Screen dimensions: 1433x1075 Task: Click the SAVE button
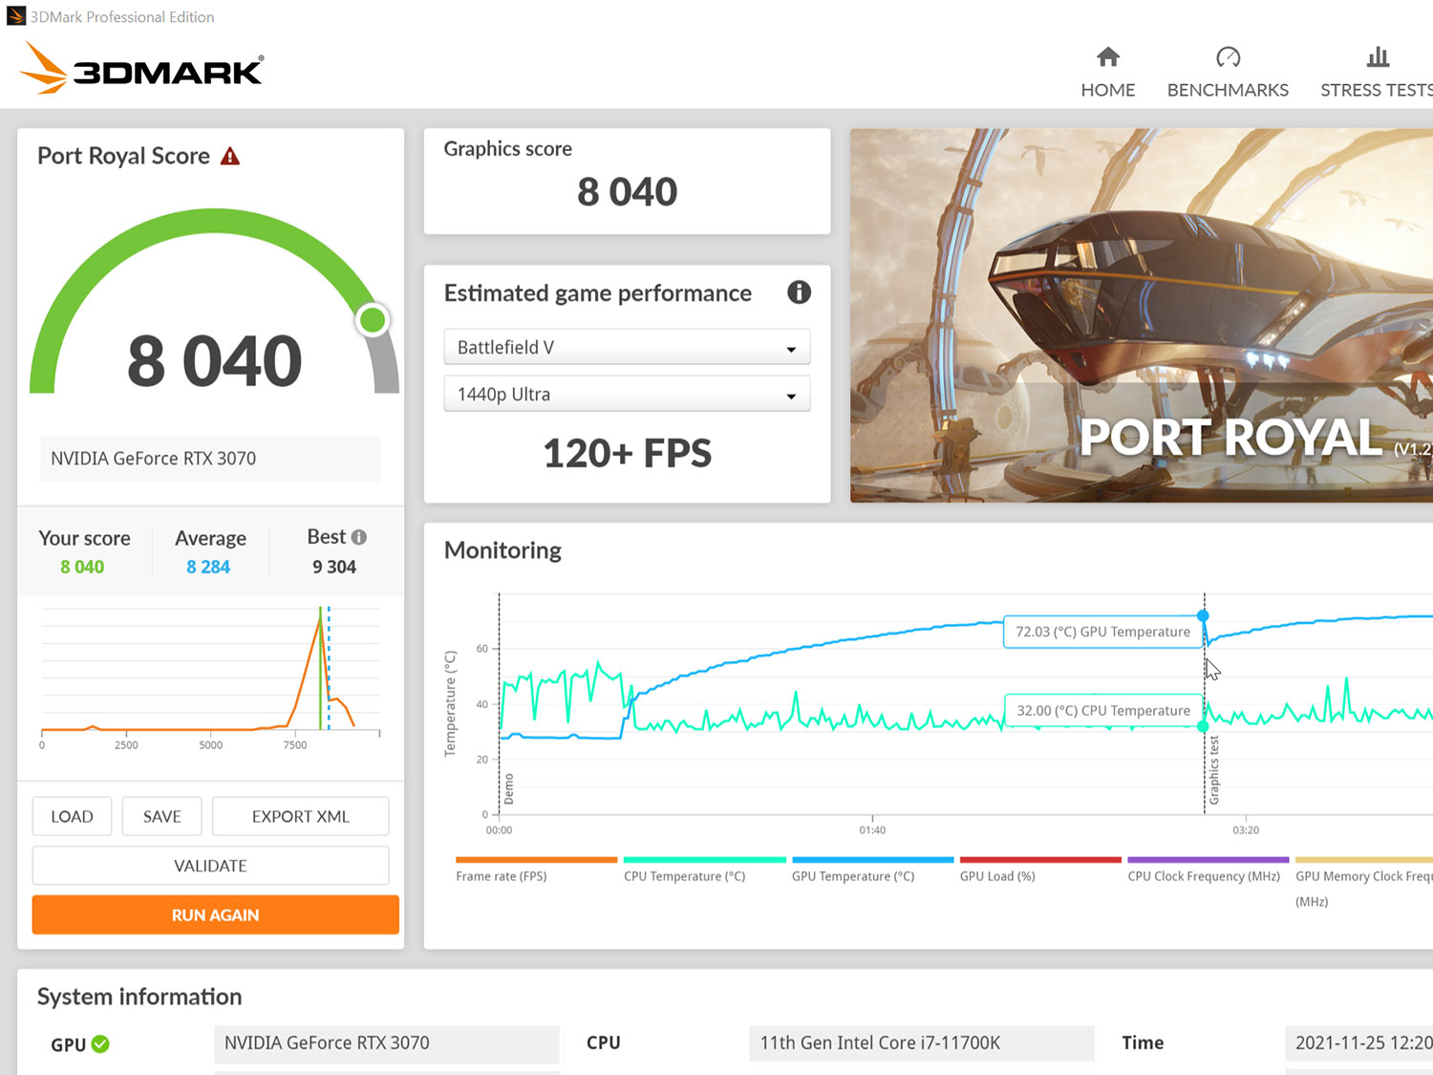161,816
